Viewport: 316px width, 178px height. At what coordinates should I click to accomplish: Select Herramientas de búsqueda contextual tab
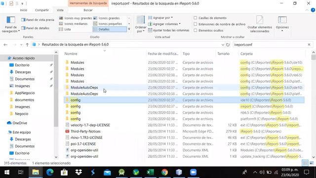coord(88,3)
